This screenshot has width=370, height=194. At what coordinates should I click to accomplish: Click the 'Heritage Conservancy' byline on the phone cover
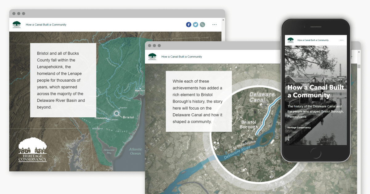[299, 127]
